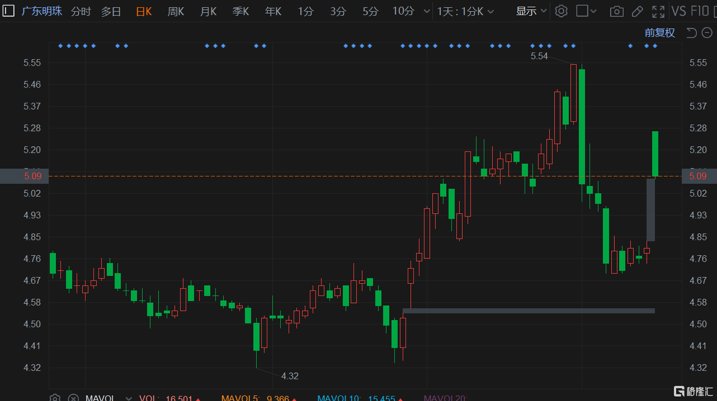
Task: Select the 周K weekly candlestick tab
Action: click(x=176, y=11)
